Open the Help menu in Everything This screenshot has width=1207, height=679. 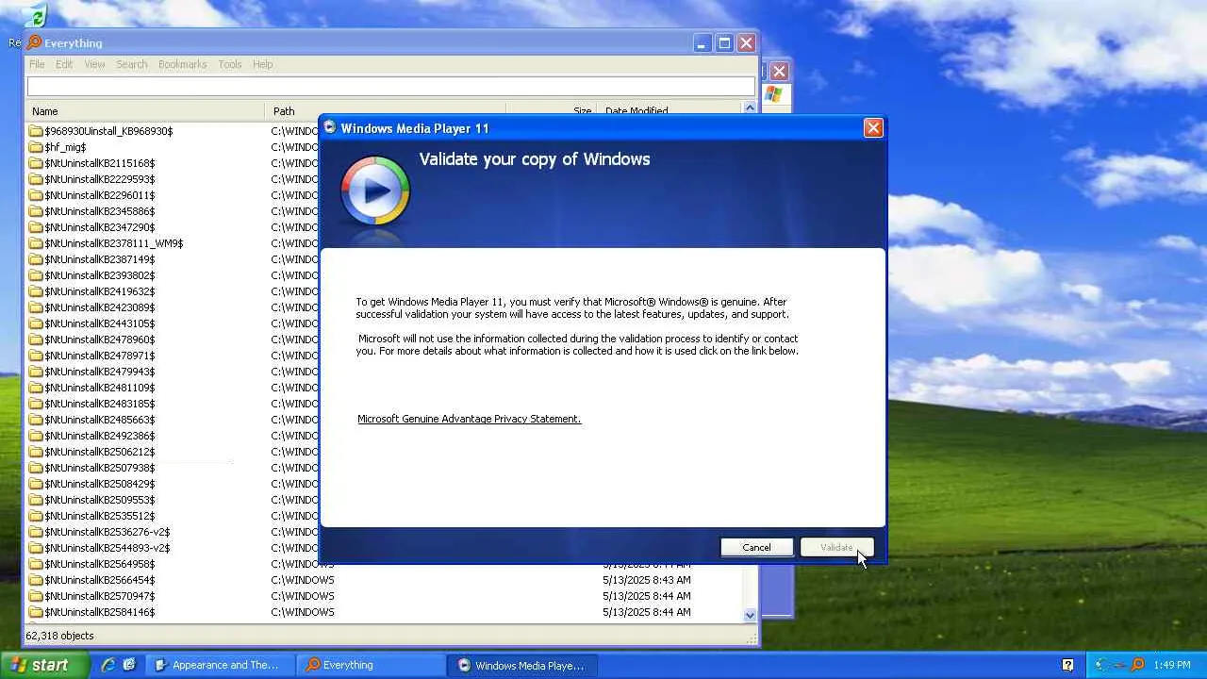tap(263, 64)
